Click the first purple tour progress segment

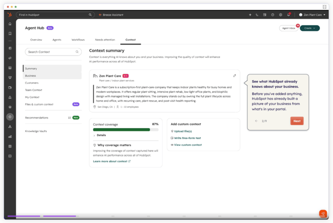[24, 216]
